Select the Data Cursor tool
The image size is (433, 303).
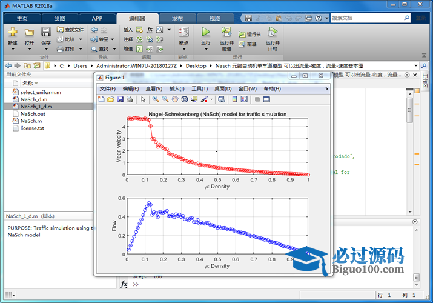194,99
